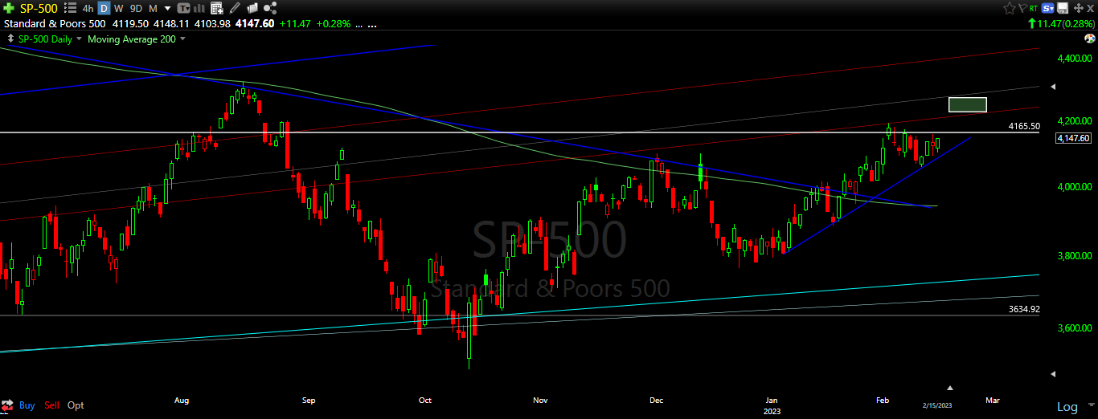Click the Standard & Poors 500 name
The height and width of the screenshot is (419, 1098).
[x=55, y=24]
